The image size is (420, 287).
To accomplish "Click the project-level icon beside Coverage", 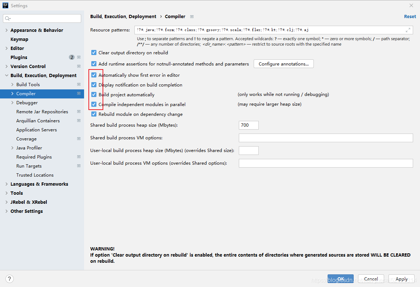I will [79, 139].
